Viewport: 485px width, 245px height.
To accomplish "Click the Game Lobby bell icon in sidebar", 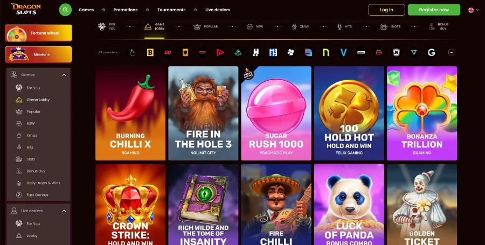I will click(x=19, y=100).
